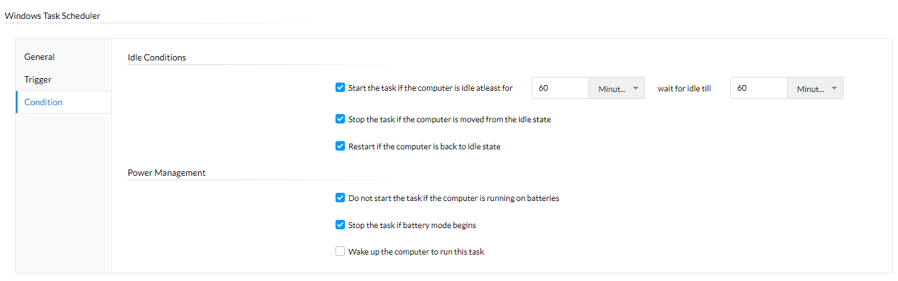898x281 pixels.
Task: Disable stop task when moved from idle
Action: [341, 119]
